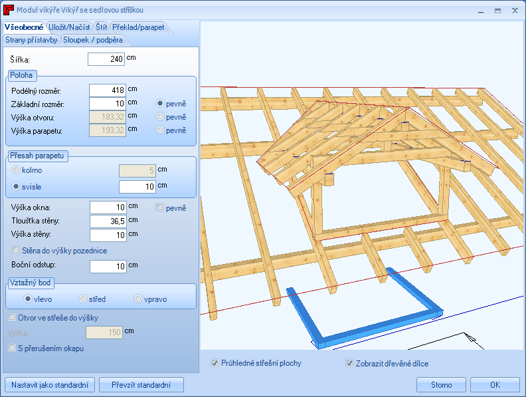
Task: Click the Výška stěny input field
Action: (x=108, y=235)
